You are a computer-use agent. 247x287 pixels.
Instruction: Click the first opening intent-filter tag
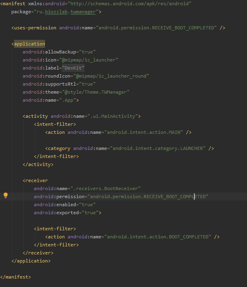(55, 124)
